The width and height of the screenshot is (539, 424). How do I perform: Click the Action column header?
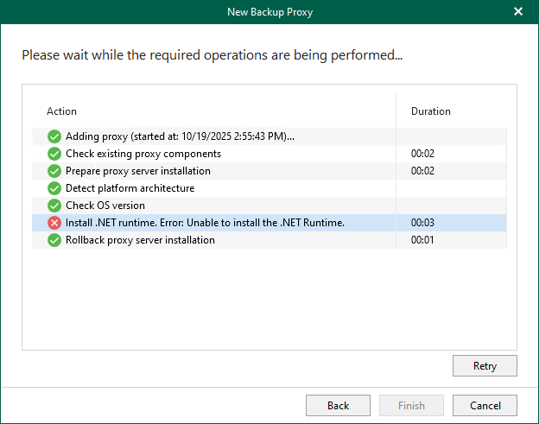click(x=61, y=111)
